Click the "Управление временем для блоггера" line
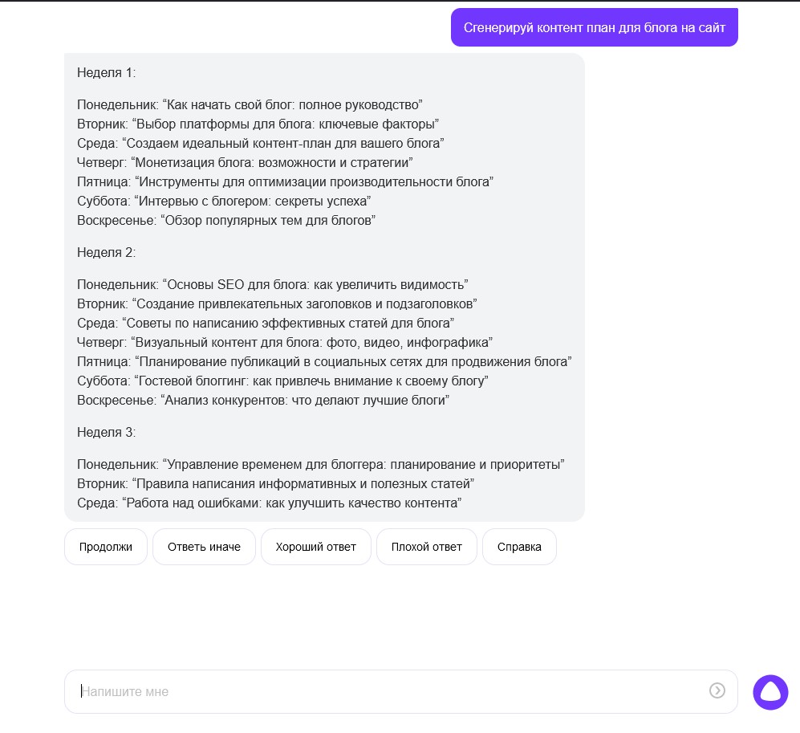Viewport: 800px width, 733px height. (321, 465)
